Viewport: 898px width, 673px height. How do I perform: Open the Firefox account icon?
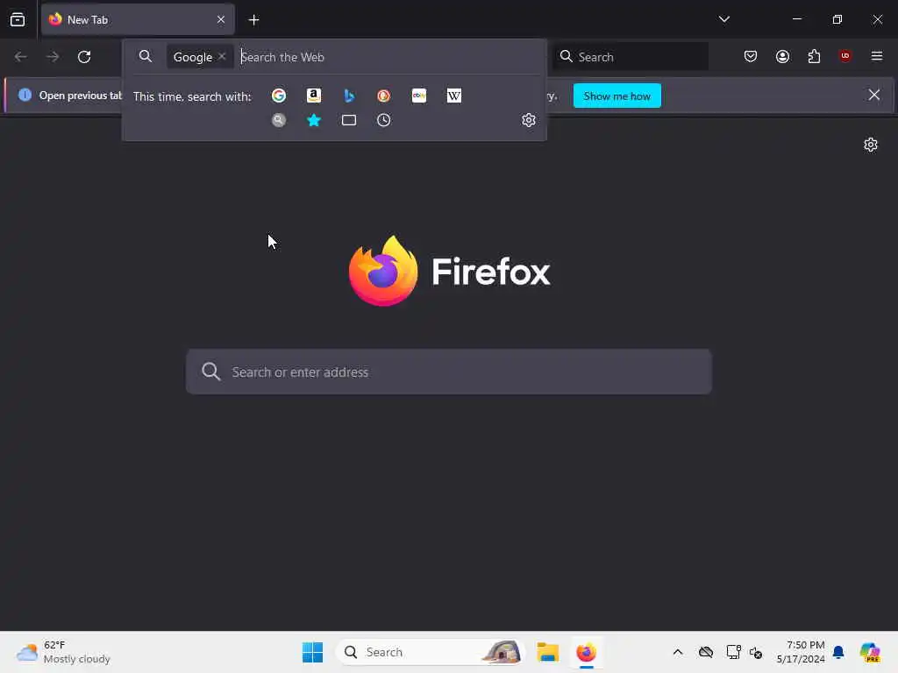782,56
